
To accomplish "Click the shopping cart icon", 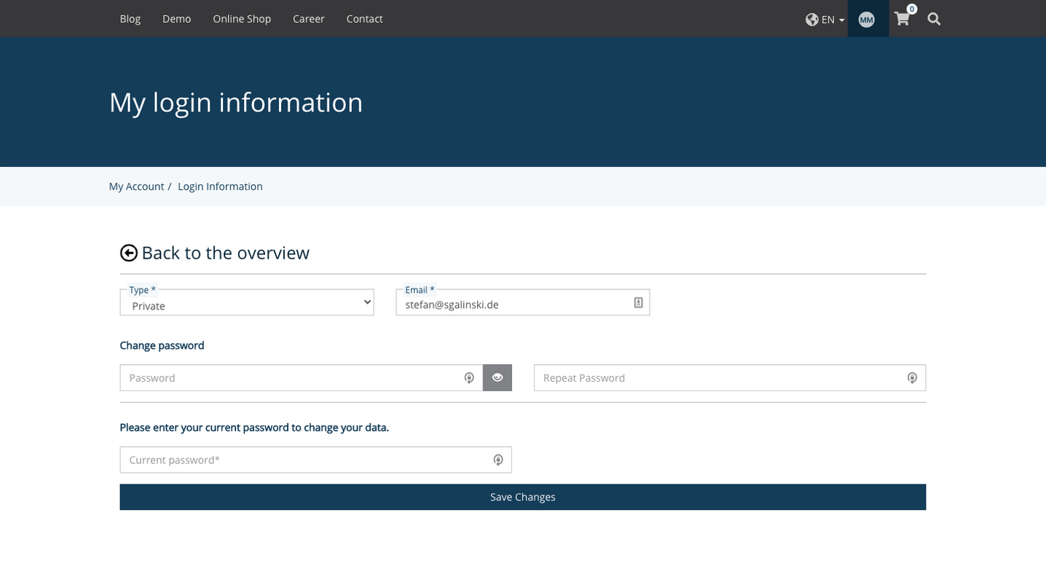I will point(902,19).
